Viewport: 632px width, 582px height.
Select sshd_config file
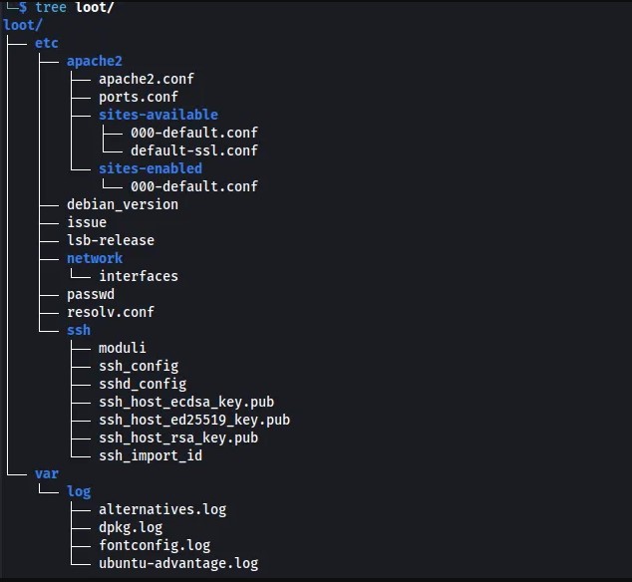[143, 385]
